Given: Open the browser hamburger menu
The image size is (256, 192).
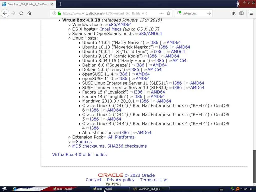Looking at the screenshot, I should click(x=251, y=13).
